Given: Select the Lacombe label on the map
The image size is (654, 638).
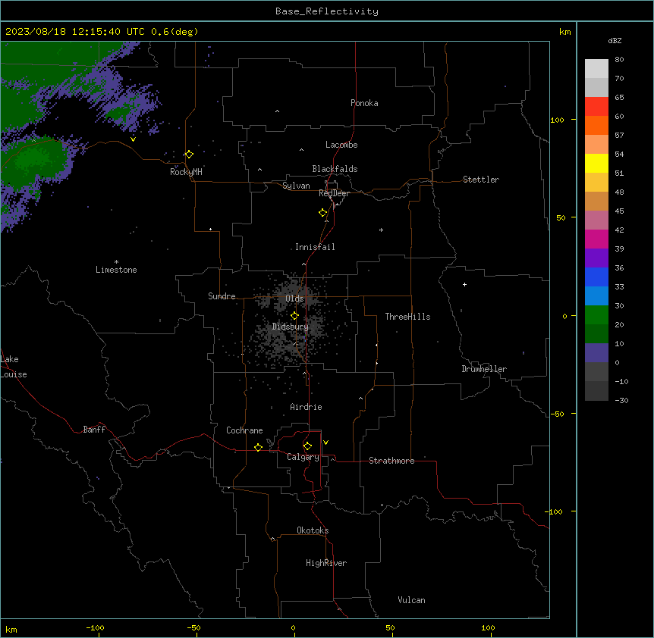Looking at the screenshot, I should 341,145.
